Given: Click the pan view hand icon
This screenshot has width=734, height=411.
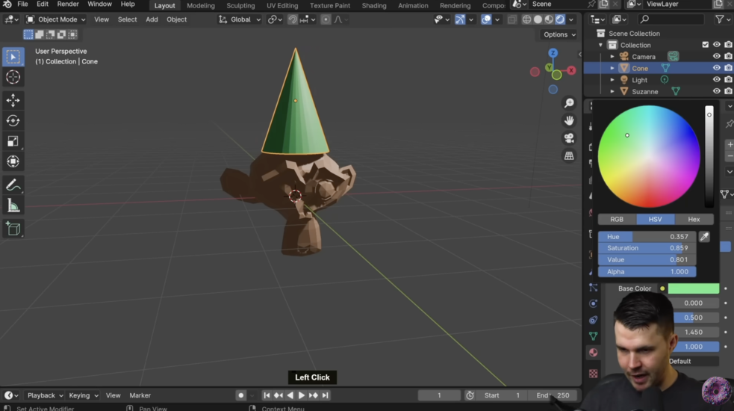Looking at the screenshot, I should [x=569, y=120].
